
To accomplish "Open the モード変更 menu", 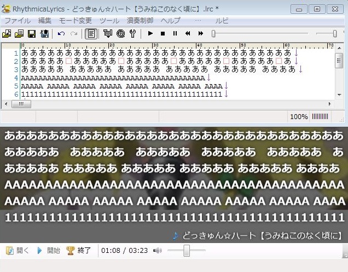I will coord(76,21).
